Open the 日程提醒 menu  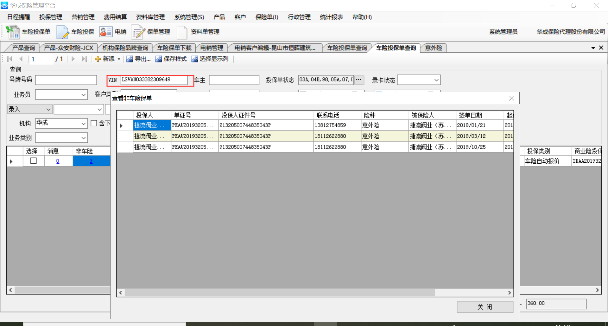coord(19,17)
